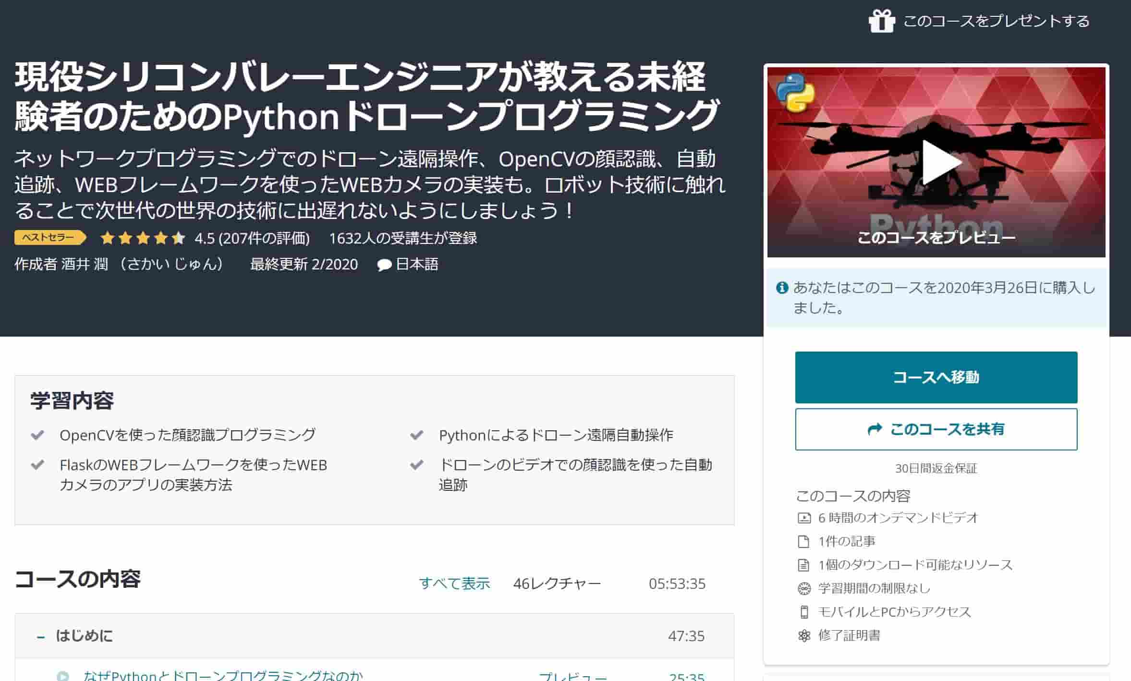Click the on-demand video icon

pyautogui.click(x=804, y=518)
